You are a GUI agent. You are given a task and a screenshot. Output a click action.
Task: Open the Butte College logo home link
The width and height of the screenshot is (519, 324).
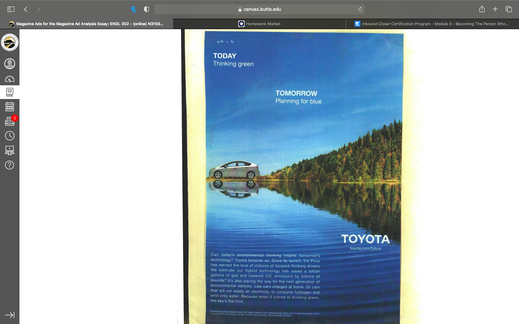click(x=10, y=42)
